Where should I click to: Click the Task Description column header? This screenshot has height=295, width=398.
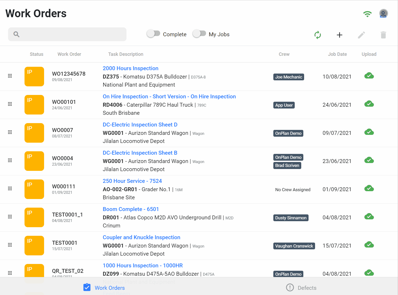(x=126, y=54)
